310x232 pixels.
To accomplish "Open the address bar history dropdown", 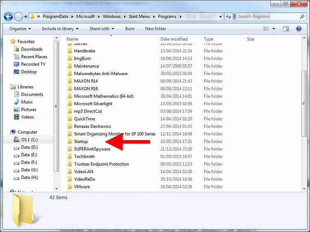I will (220, 17).
